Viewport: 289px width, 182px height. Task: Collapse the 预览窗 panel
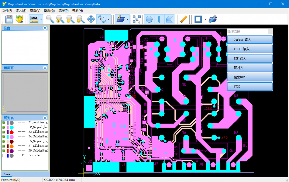pyautogui.click(x=45, y=68)
